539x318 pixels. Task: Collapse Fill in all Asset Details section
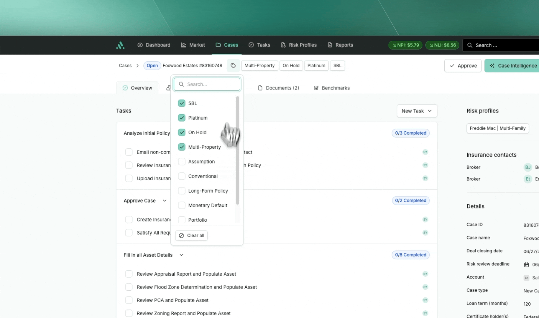pos(181,255)
